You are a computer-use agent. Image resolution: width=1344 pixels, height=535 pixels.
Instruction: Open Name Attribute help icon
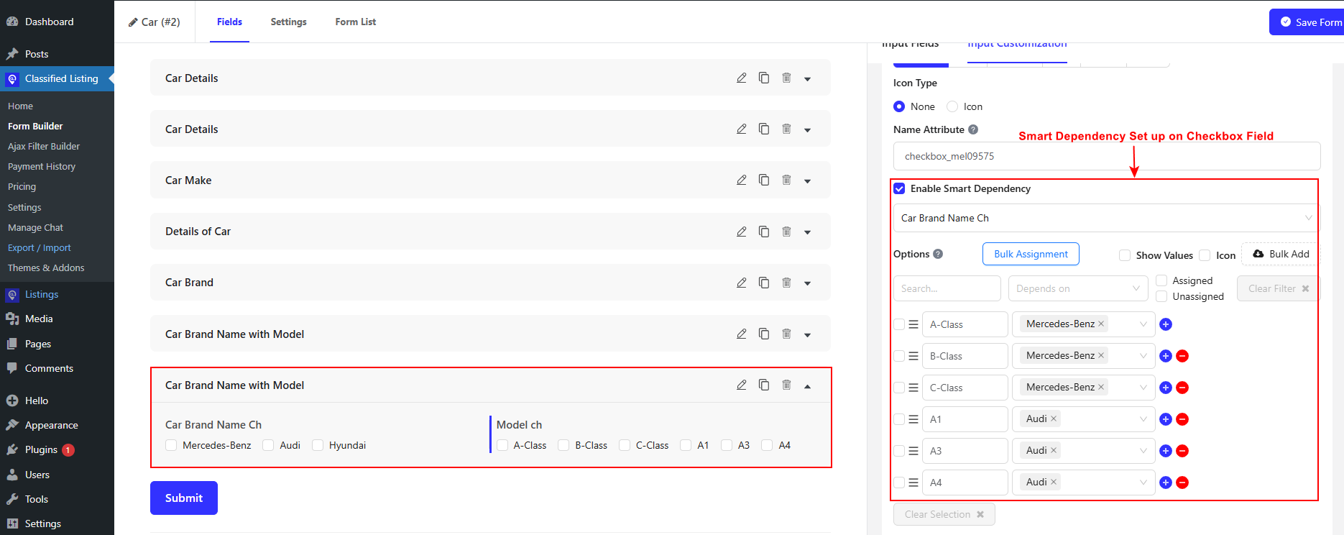973,129
